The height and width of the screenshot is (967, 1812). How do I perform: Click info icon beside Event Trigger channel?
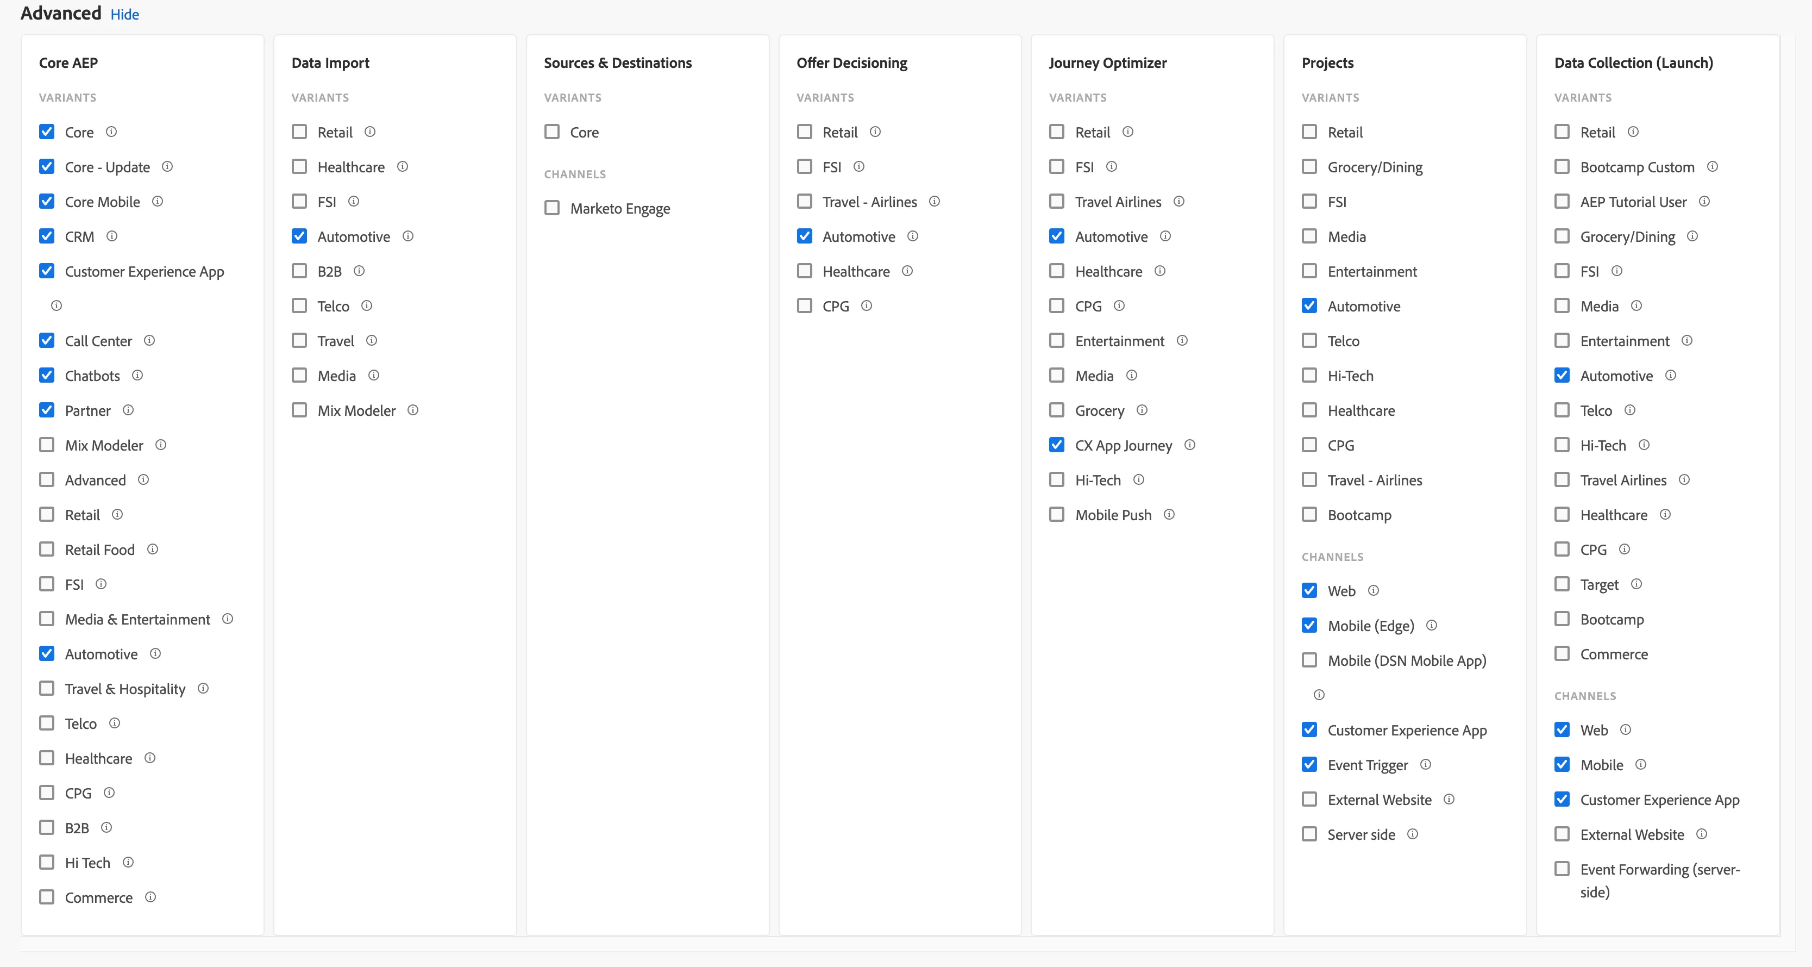1425,764
